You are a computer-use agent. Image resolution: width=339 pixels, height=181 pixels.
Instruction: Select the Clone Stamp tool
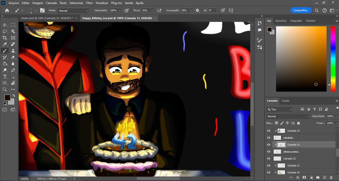tap(13, 51)
